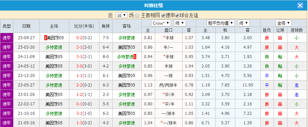This screenshot has height=127, width=308.
Task: Click the 日期 column header
Action: point(26,26)
